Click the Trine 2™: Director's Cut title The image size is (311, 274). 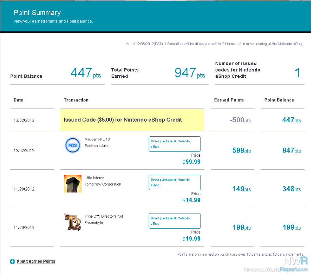tap(104, 216)
